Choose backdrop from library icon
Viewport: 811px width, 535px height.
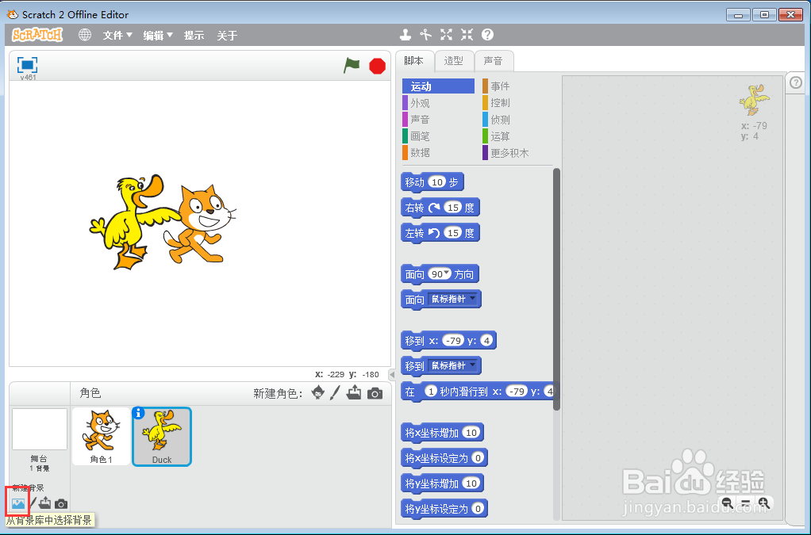pos(18,503)
